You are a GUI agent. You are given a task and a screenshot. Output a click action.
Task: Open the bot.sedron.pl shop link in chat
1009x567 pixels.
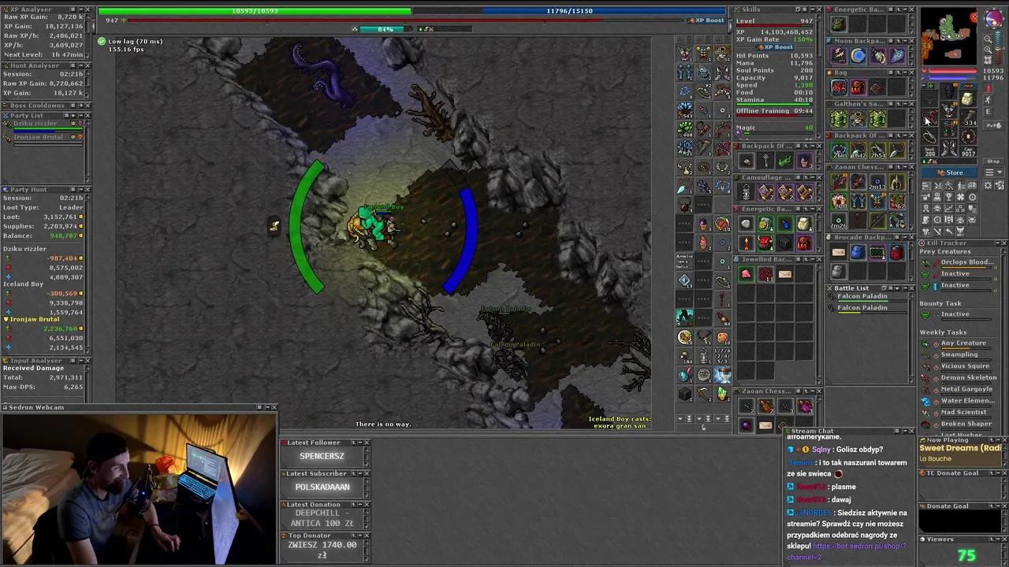tap(848, 550)
